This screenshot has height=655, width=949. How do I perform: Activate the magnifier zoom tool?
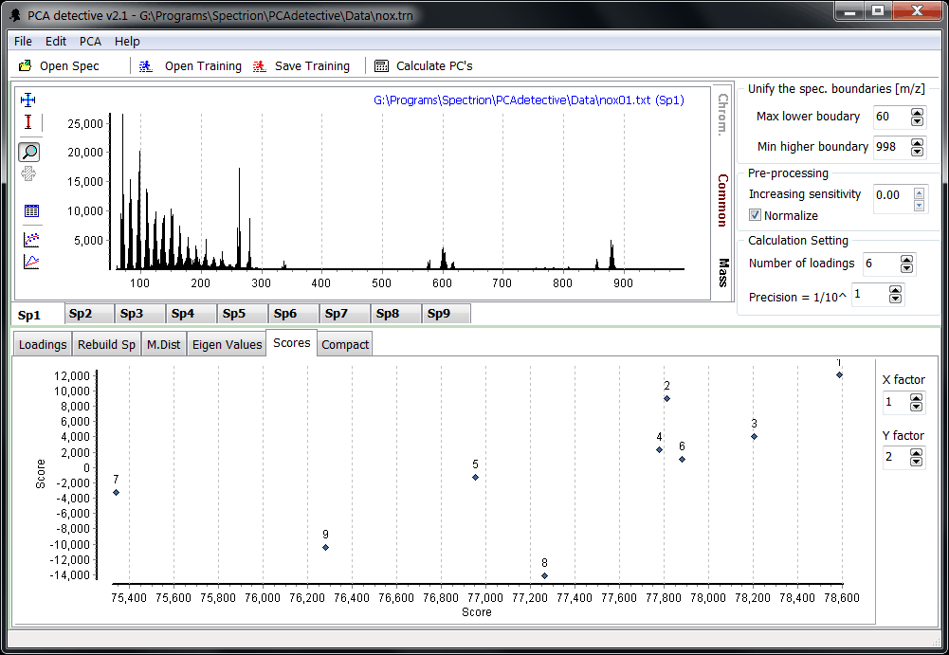(29, 152)
